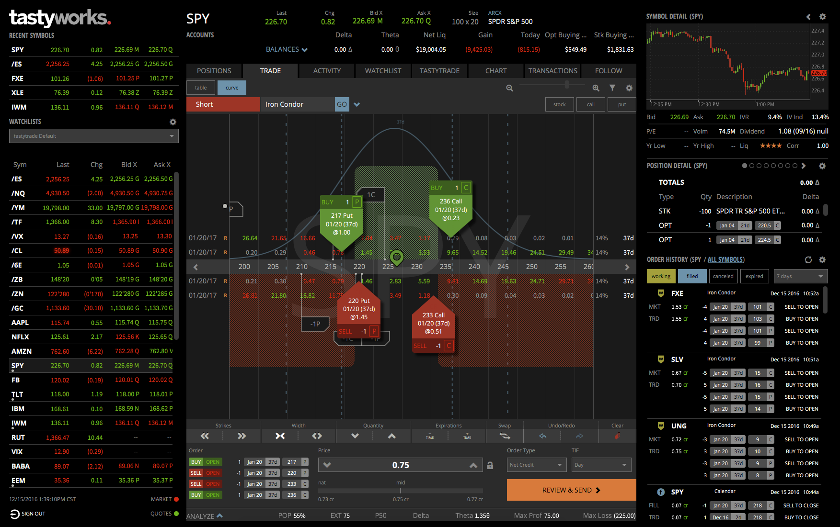Switch to the ACTIVITY tab

pos(326,71)
